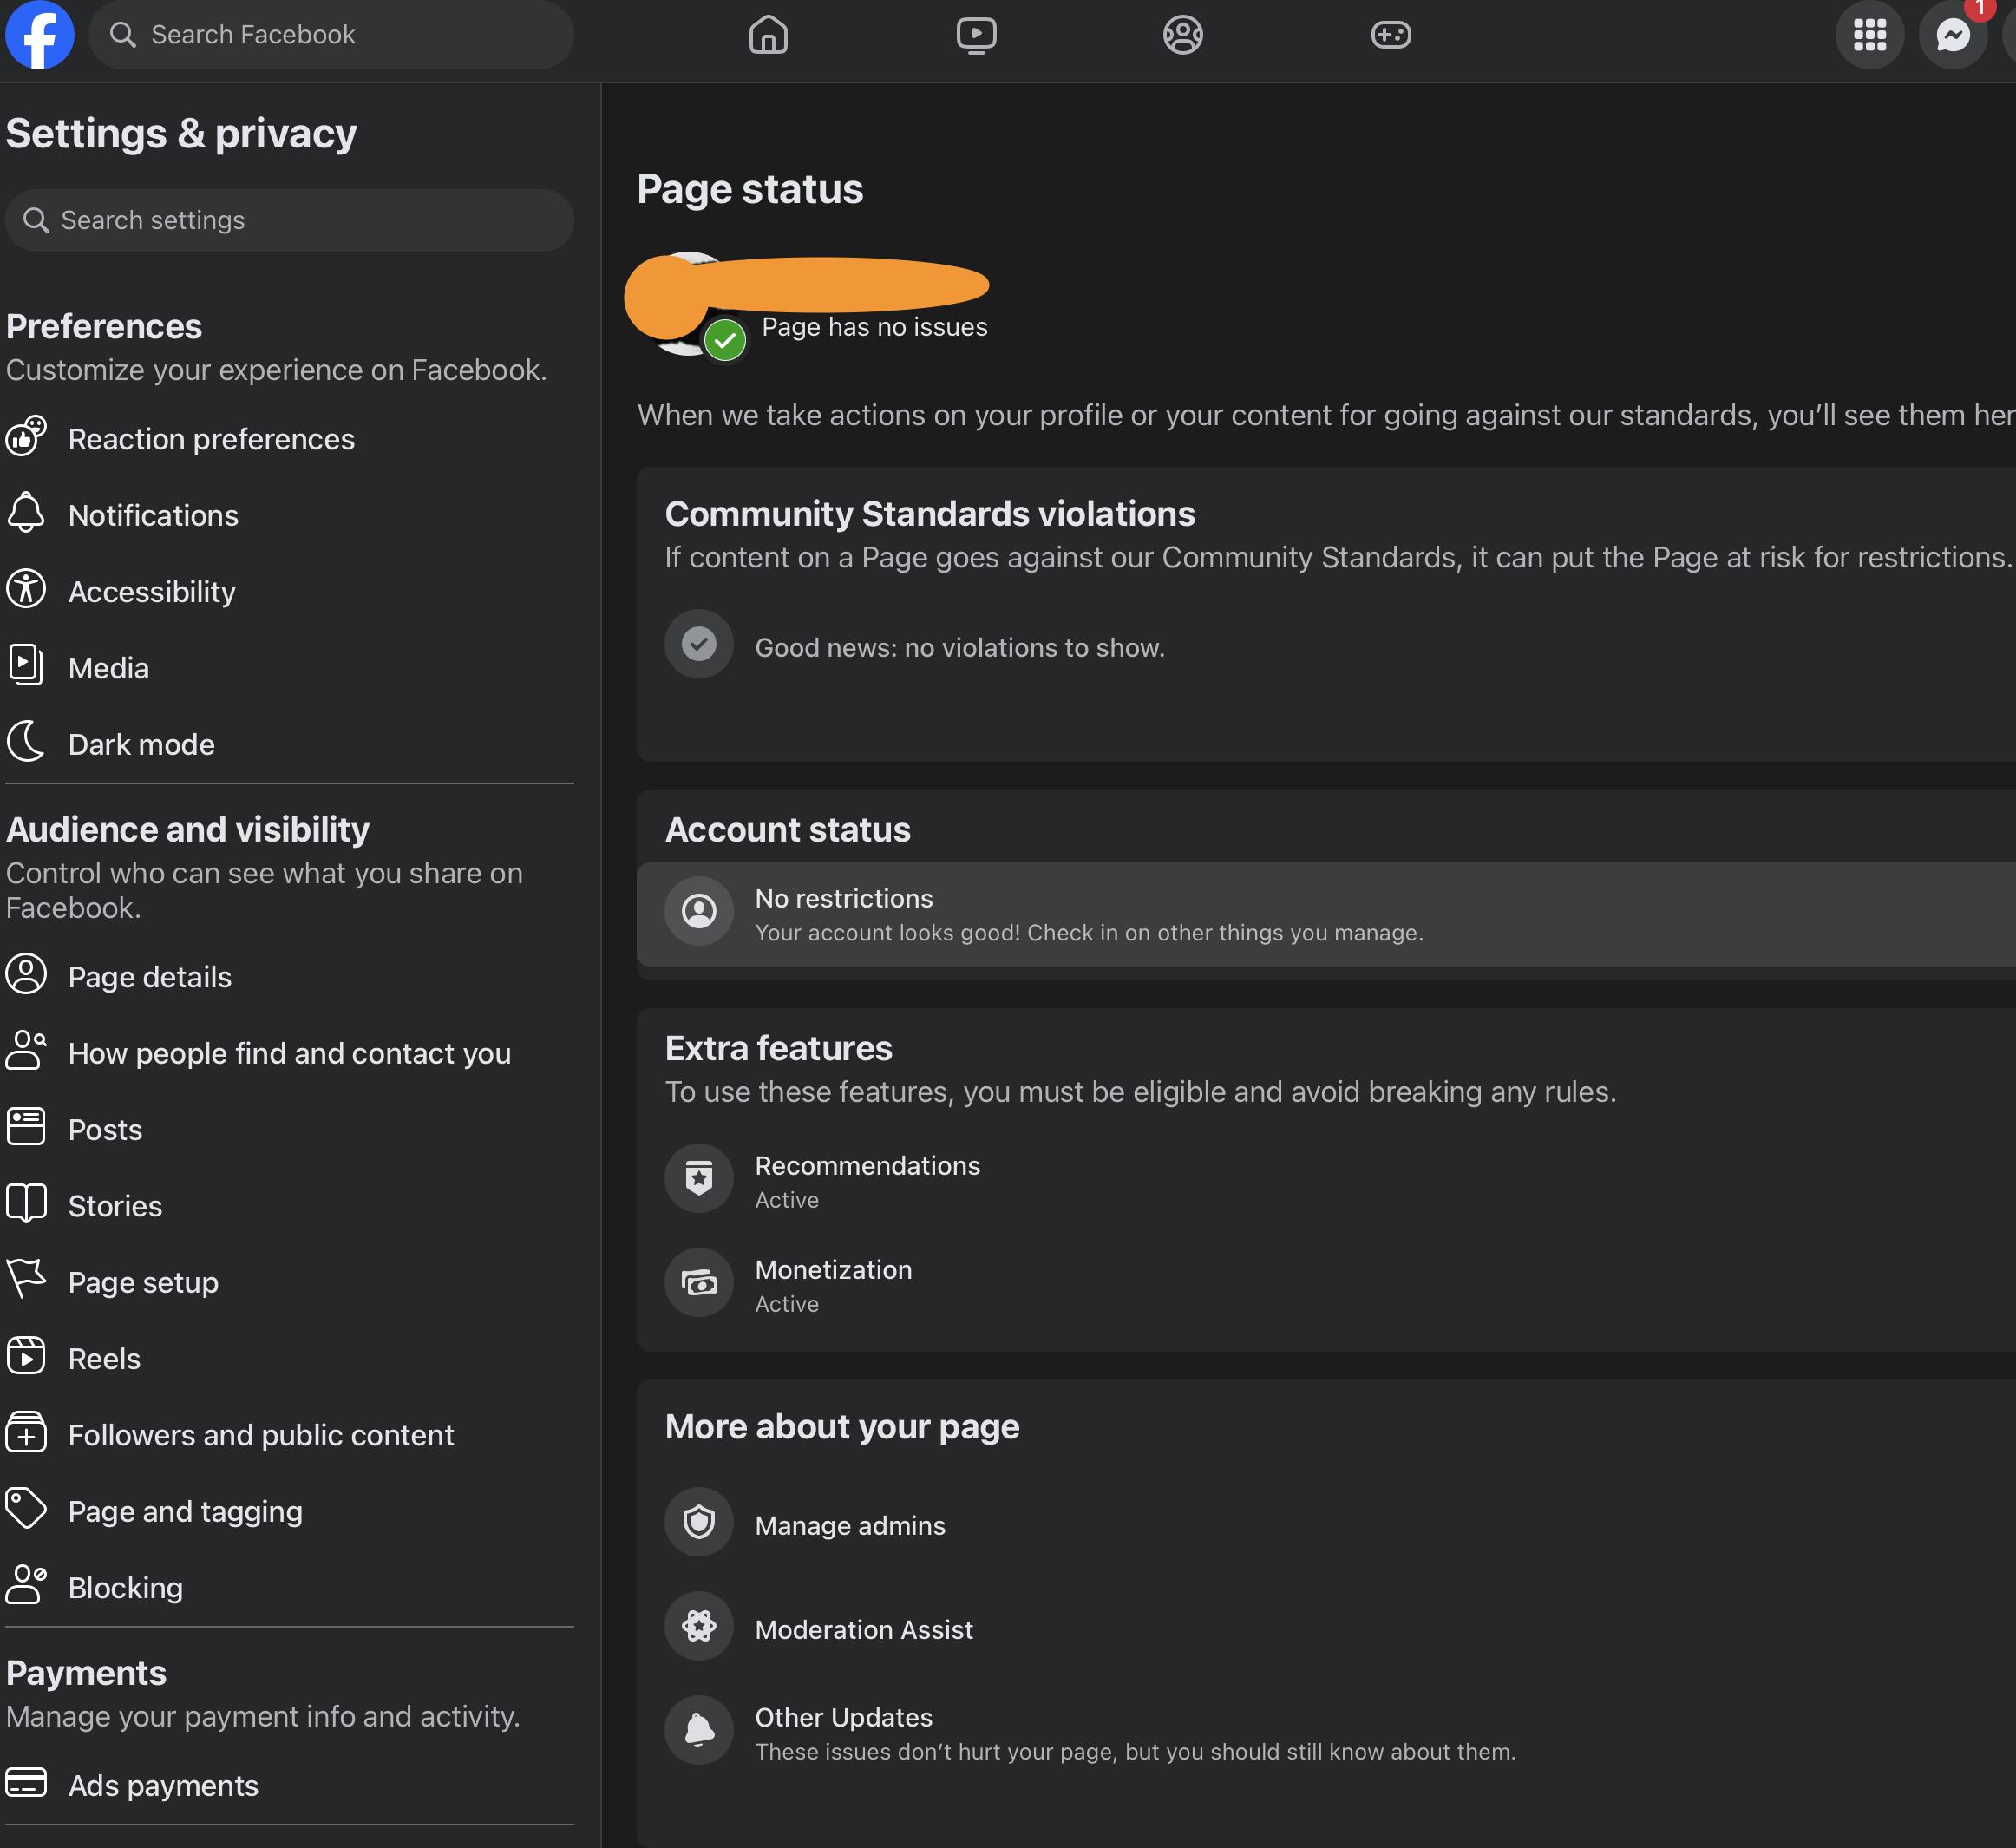Open Manage admins
Screen dimensions: 2016x1848
(849, 1525)
